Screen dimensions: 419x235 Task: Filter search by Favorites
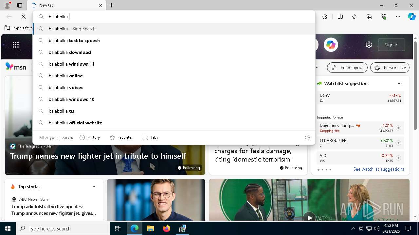[x=121, y=137]
